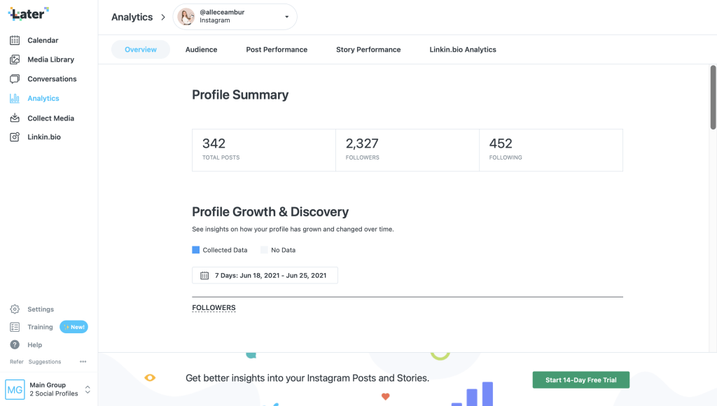This screenshot has height=406, width=717.
Task: Click the blue Collected Data legend swatch
Action: click(196, 250)
